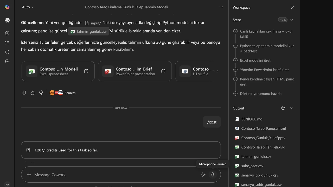This screenshot has width=333, height=187.
Task: Open the three-dot more options menu
Action: pos(221,7)
